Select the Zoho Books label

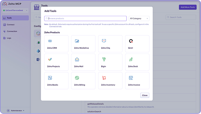click(x=53, y=85)
